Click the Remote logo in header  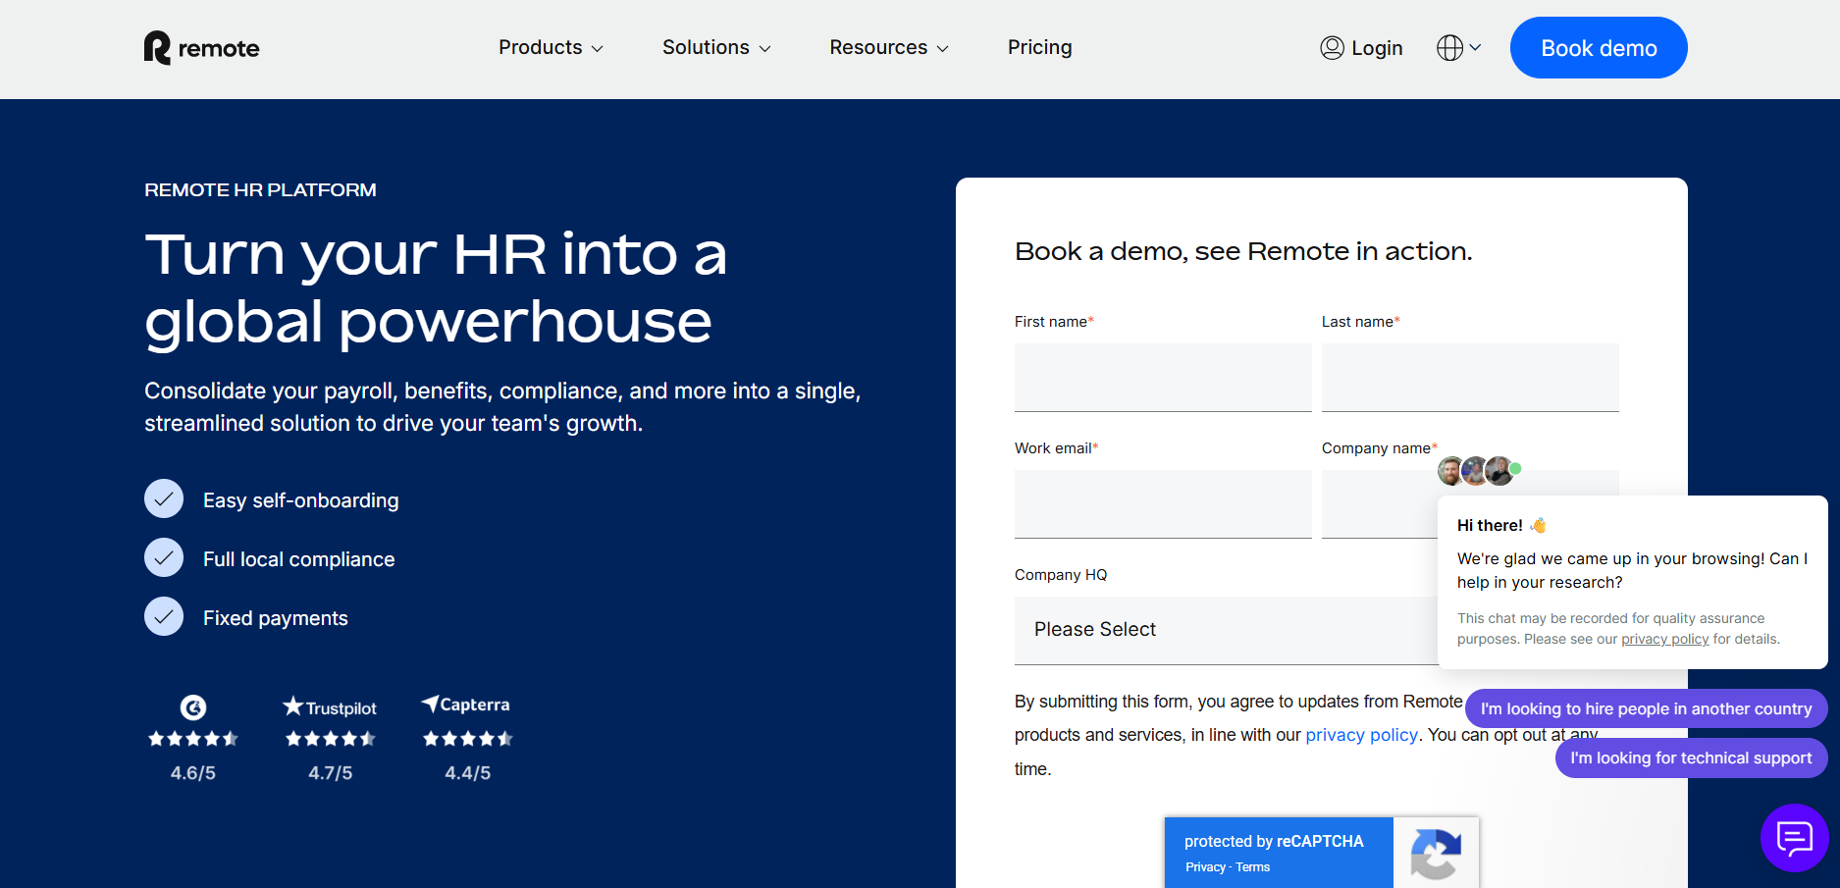pos(201,48)
